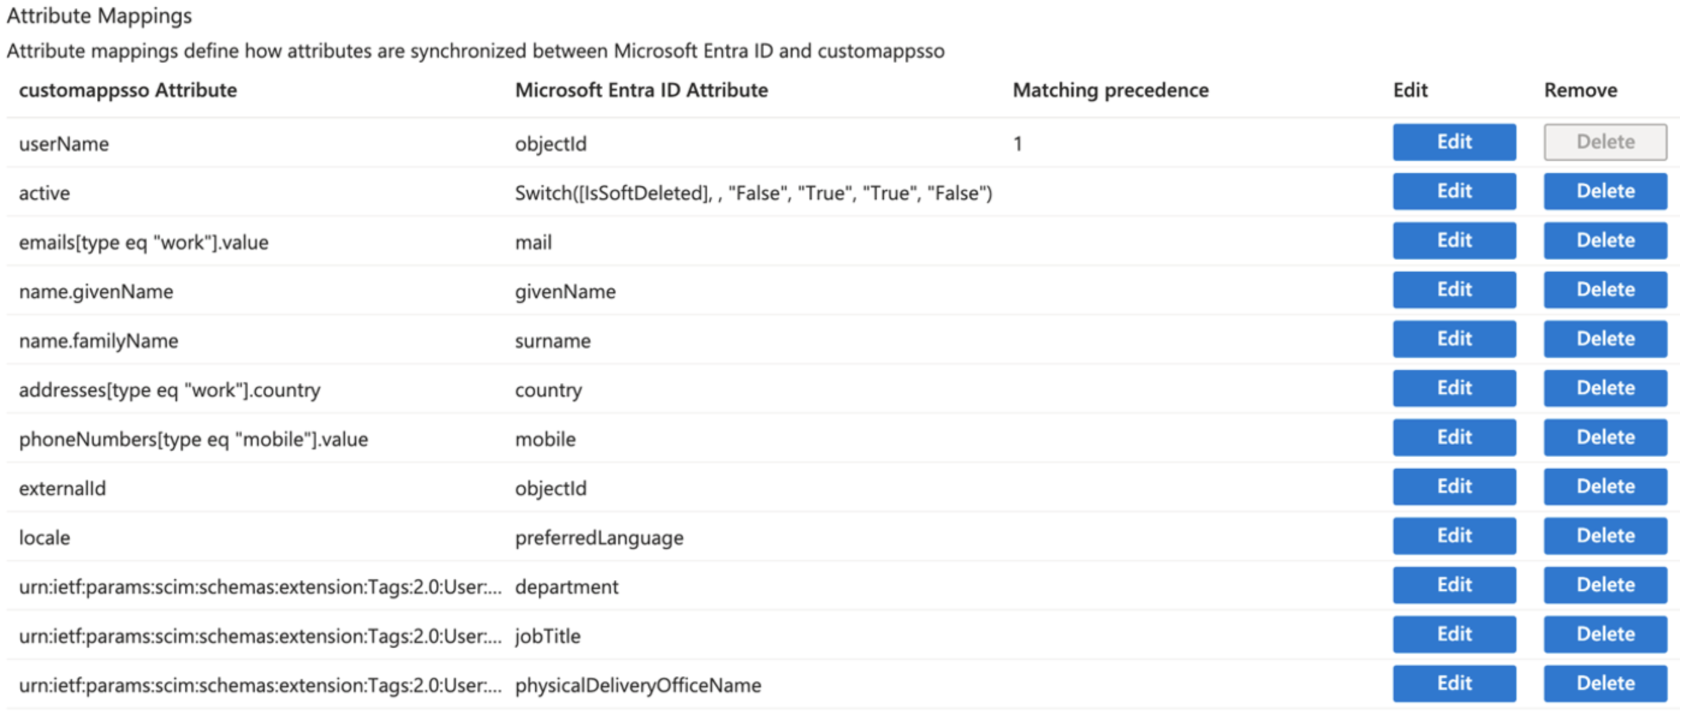Delete the phoneNumbers mobile mapping
The height and width of the screenshot is (727, 1686).
coord(1605,437)
